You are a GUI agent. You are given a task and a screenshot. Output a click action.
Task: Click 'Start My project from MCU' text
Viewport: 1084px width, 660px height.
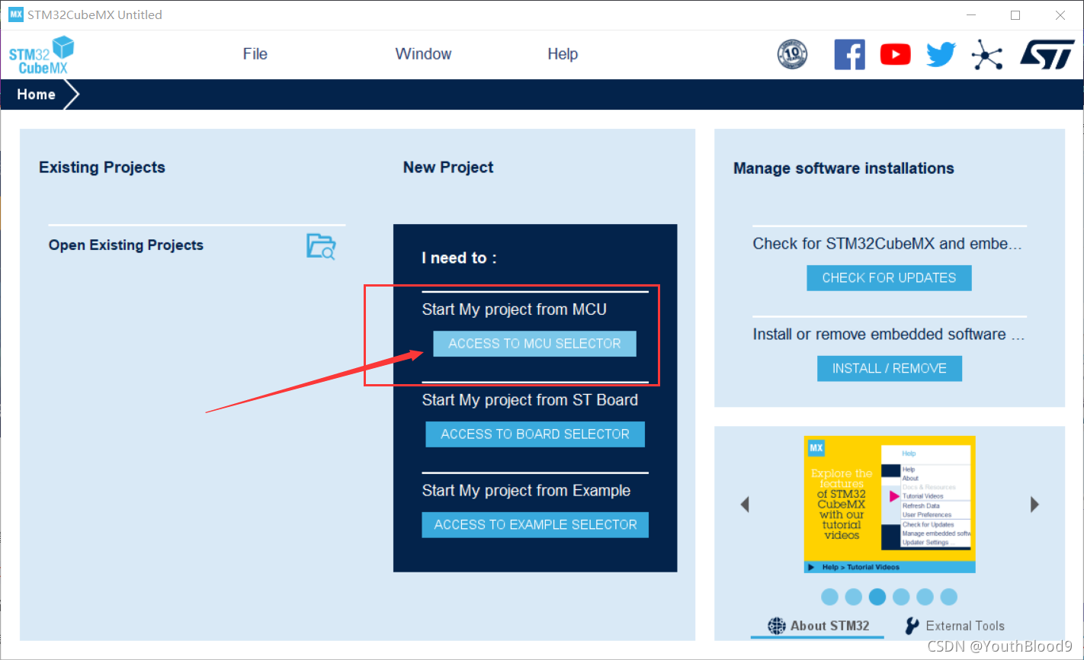tap(515, 309)
